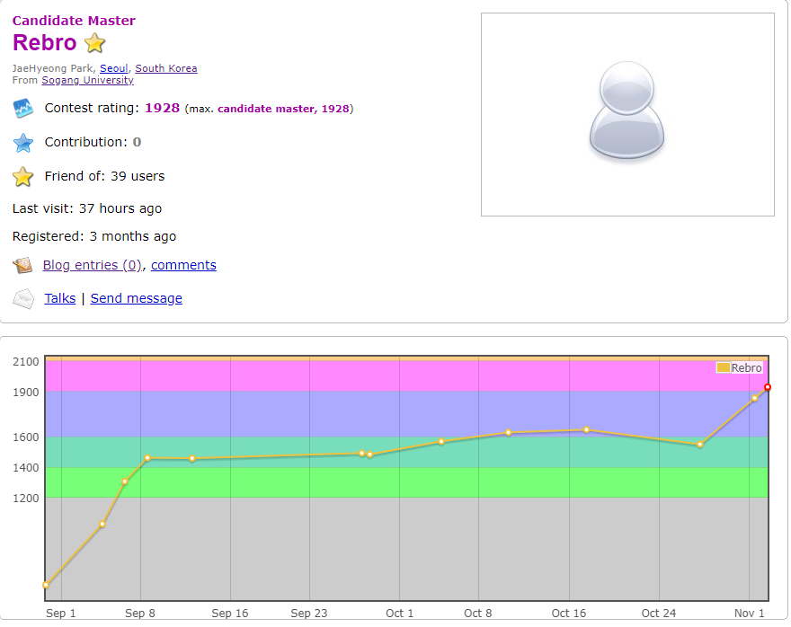The width and height of the screenshot is (791, 627).
Task: Click the Send message link
Action: point(137,298)
